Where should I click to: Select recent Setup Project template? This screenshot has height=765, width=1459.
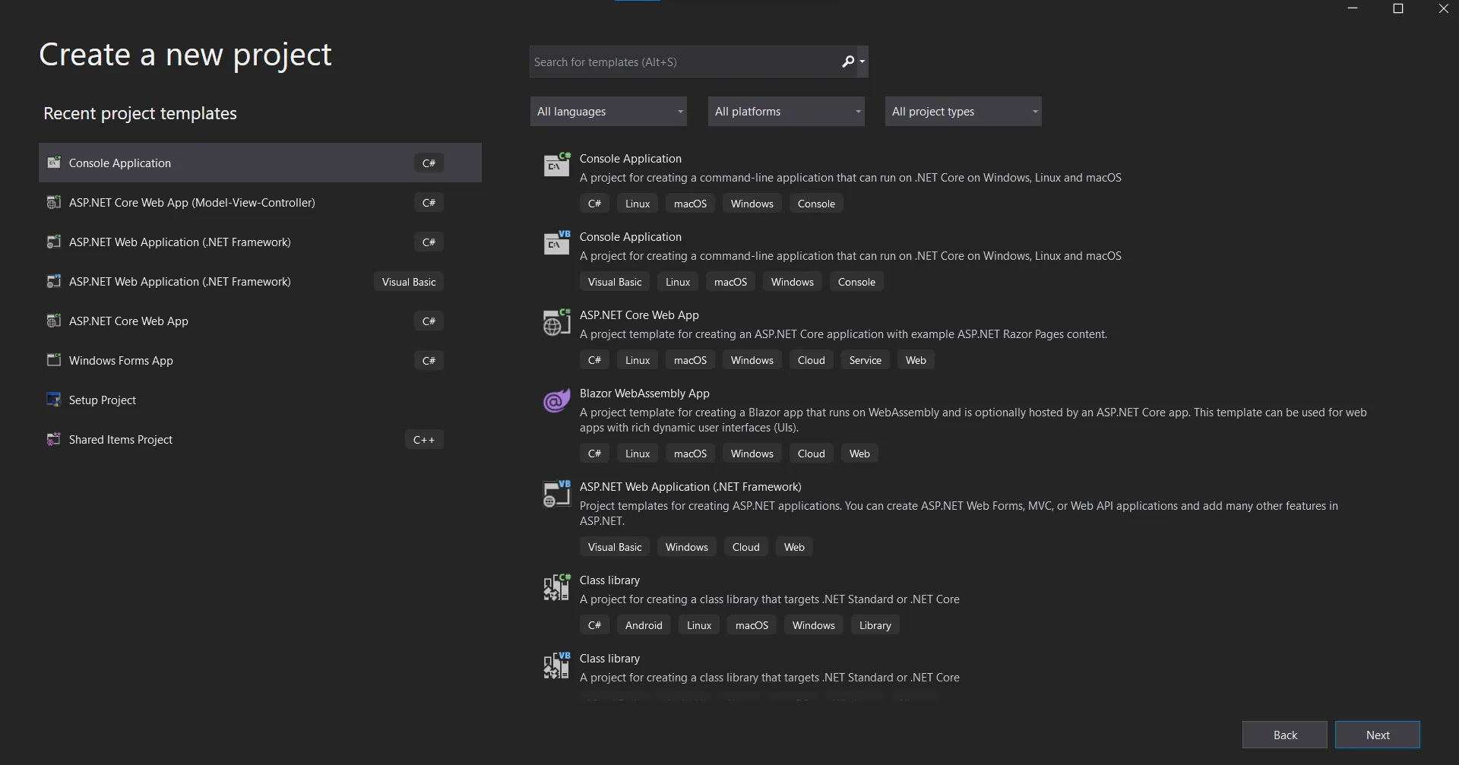260,400
